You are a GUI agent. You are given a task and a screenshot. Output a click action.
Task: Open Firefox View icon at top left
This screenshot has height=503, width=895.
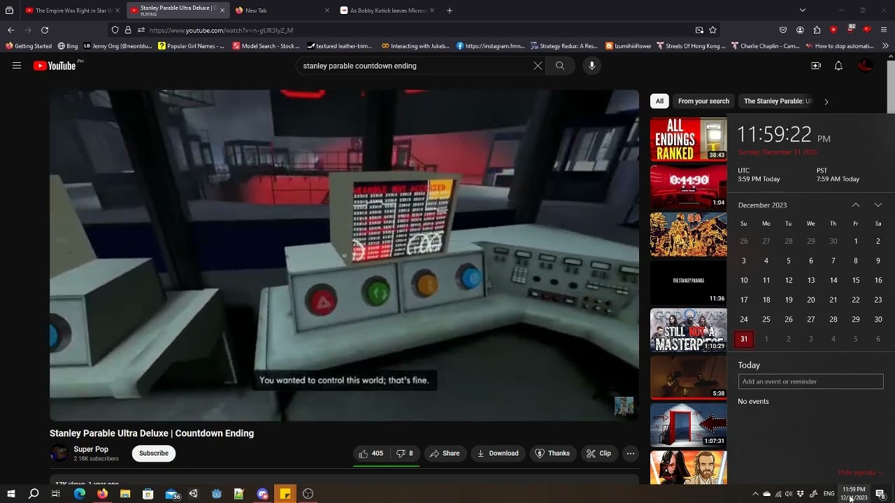click(9, 10)
